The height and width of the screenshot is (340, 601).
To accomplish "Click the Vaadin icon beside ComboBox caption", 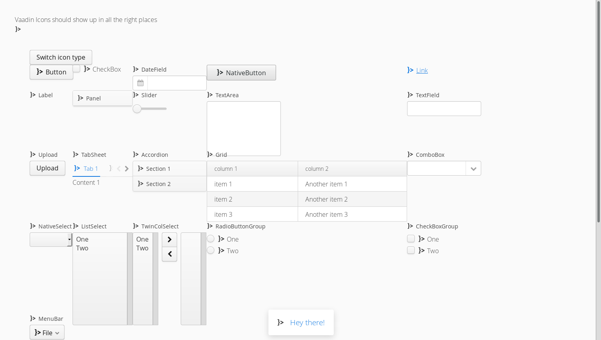I will click(410, 154).
